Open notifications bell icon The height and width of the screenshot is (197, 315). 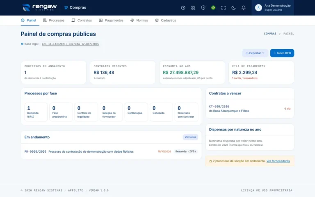243,8
